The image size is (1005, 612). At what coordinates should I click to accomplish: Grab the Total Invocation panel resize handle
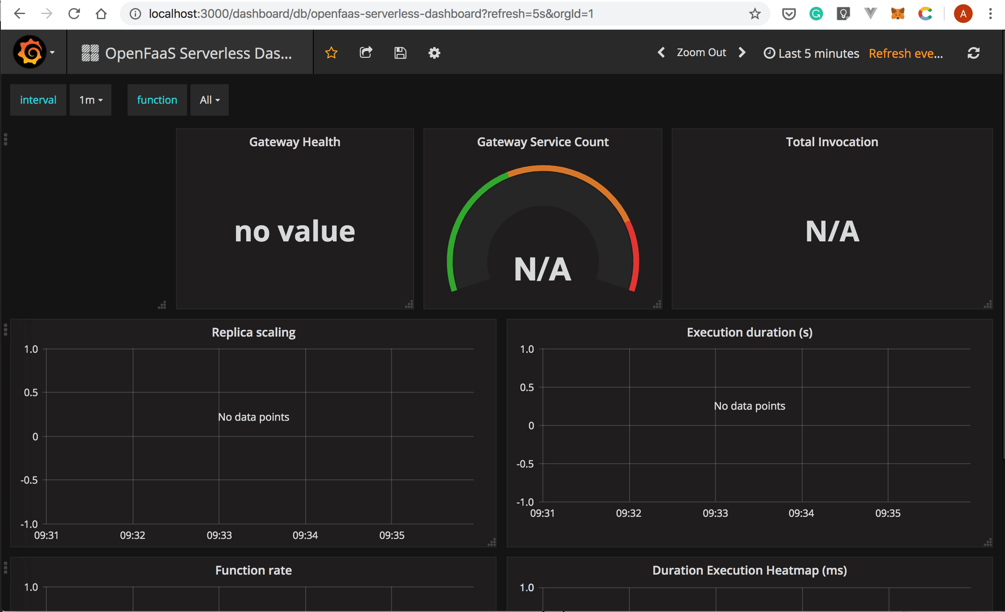[988, 304]
